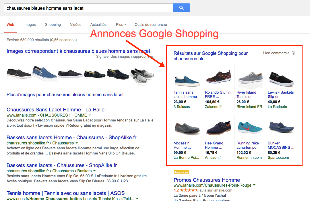The image size is (310, 201).
Task: Click the La Bonne Poi... merchant name
Action: click(186, 158)
